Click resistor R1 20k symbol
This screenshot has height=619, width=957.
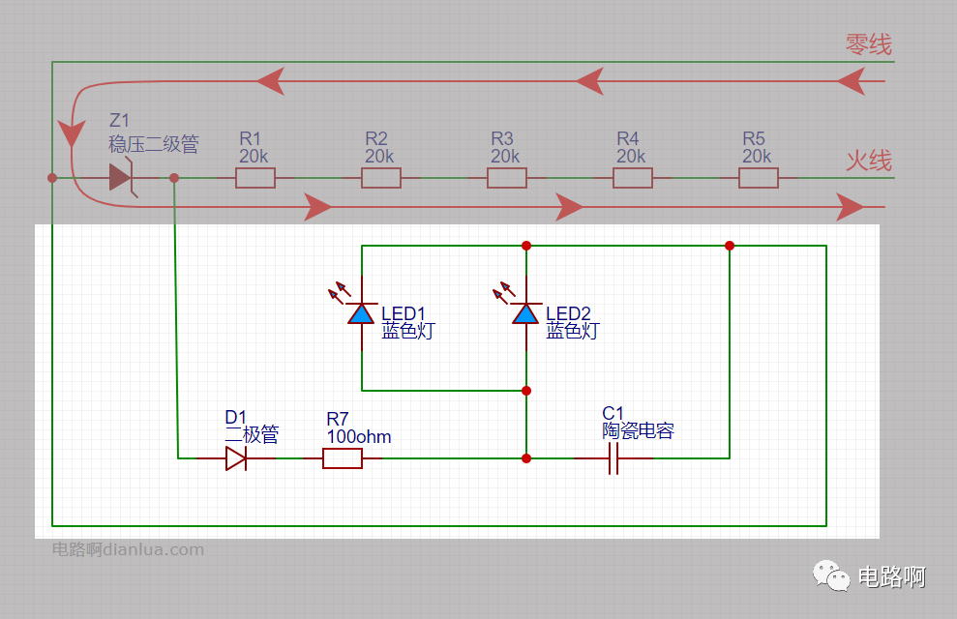255,178
